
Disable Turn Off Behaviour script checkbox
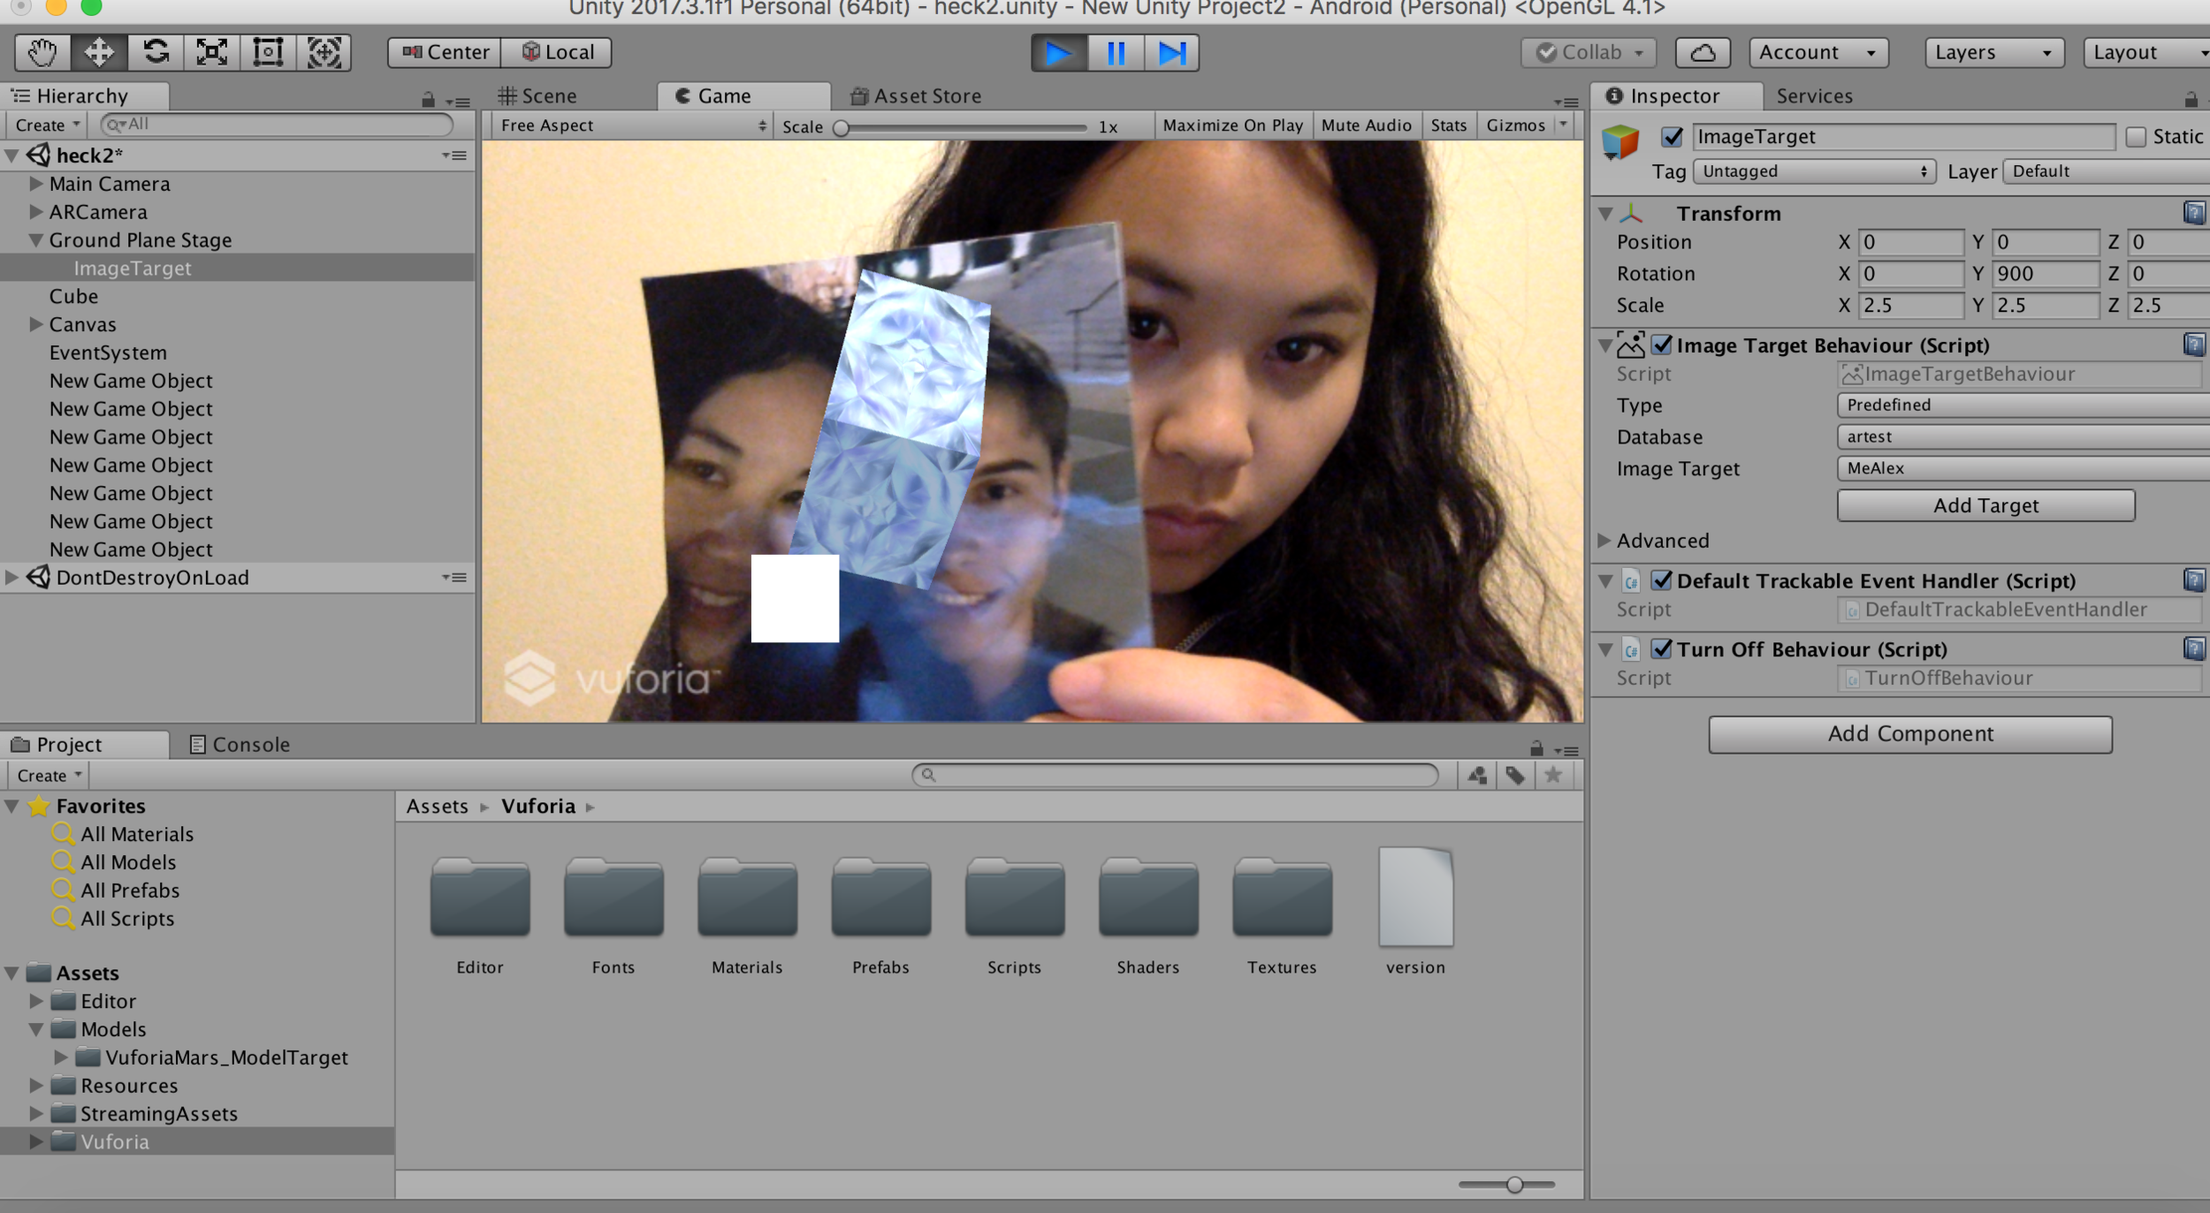coord(1662,648)
